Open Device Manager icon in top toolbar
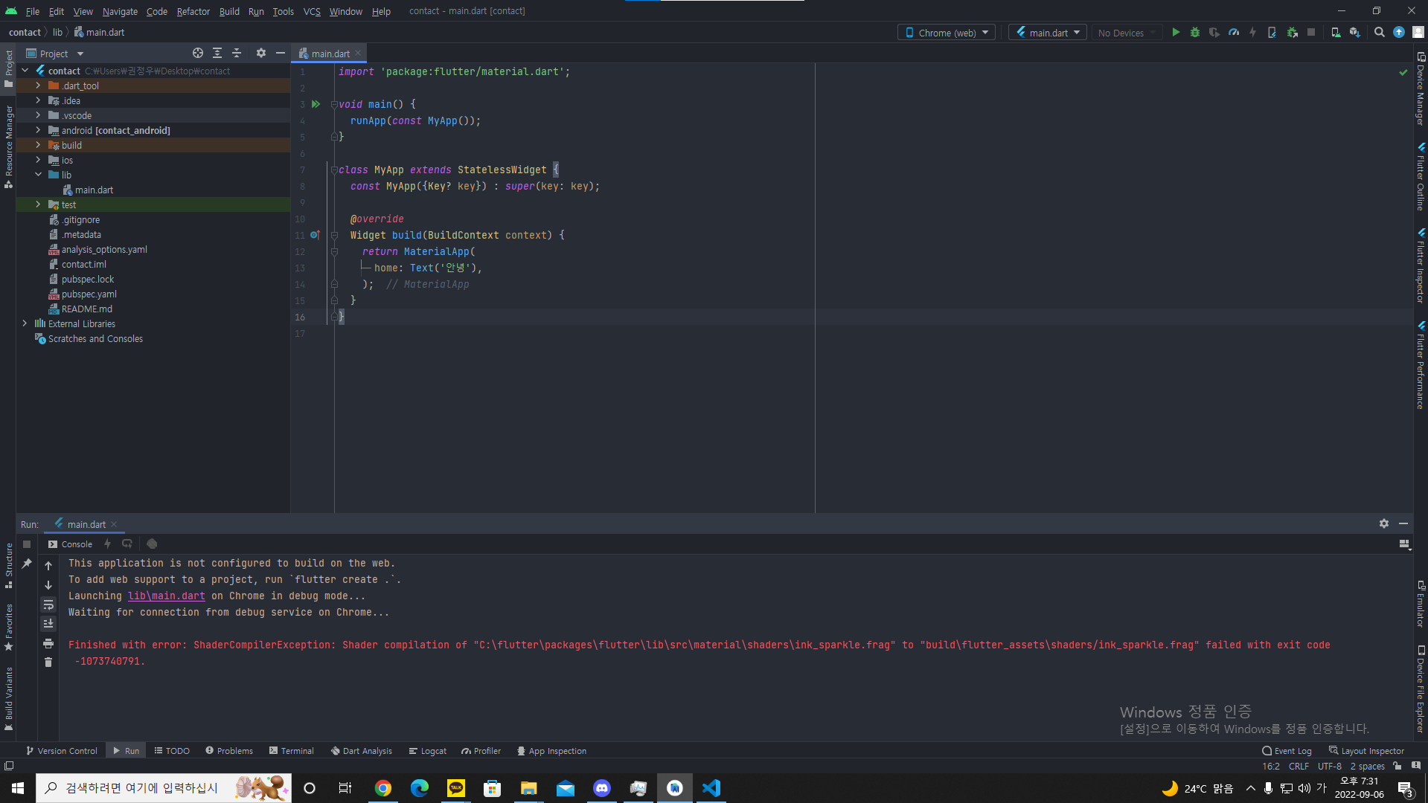This screenshot has height=803, width=1428. [x=1336, y=33]
